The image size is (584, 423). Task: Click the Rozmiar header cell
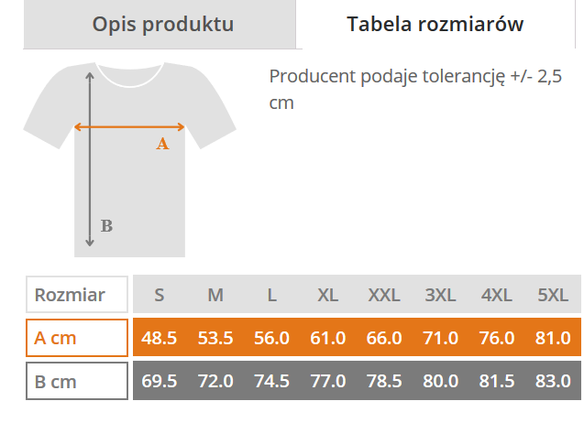pyautogui.click(x=77, y=295)
